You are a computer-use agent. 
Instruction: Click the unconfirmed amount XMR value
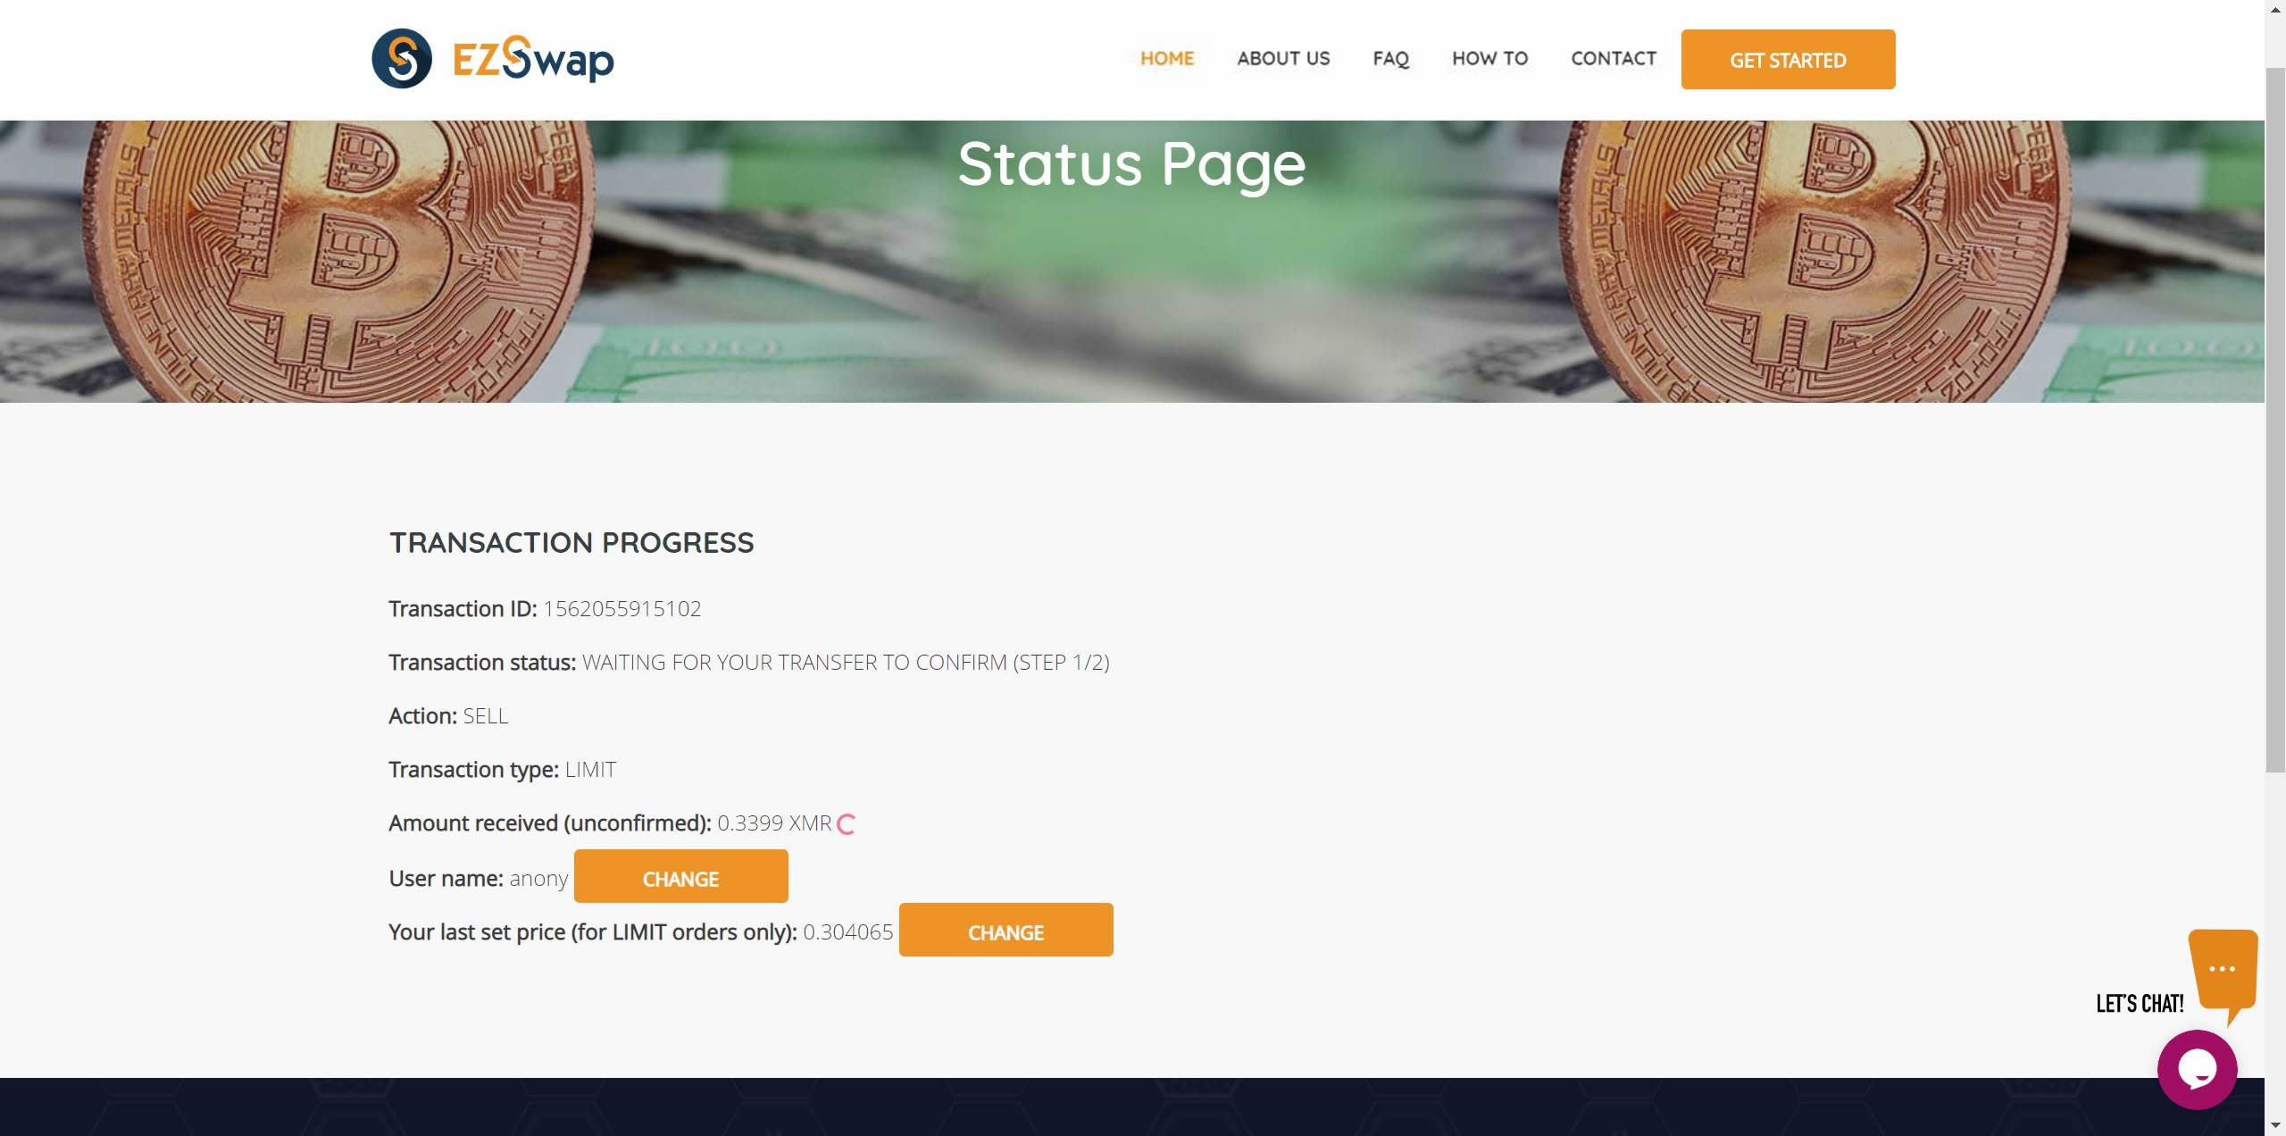pos(774,823)
